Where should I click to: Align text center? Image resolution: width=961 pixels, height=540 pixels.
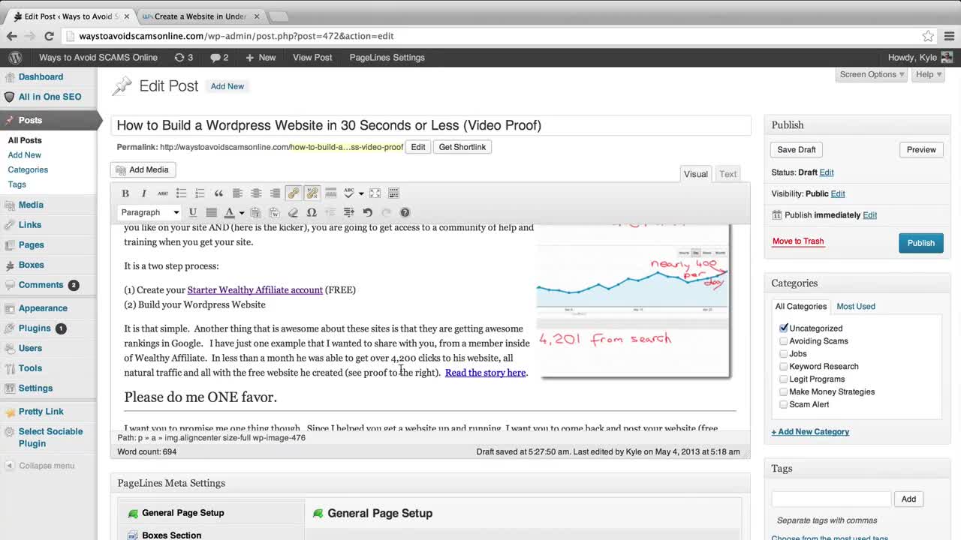coord(256,193)
